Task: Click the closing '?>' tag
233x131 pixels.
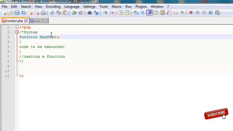Action: pyautogui.click(x=21, y=76)
